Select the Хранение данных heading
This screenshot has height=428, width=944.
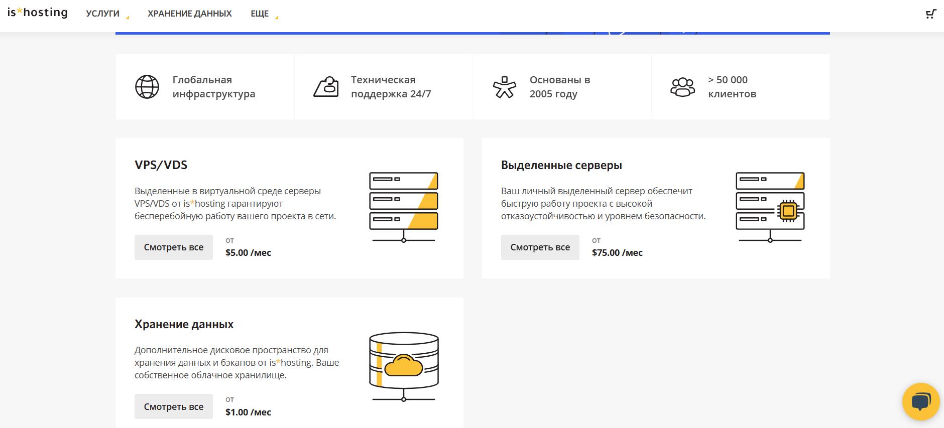pos(184,324)
